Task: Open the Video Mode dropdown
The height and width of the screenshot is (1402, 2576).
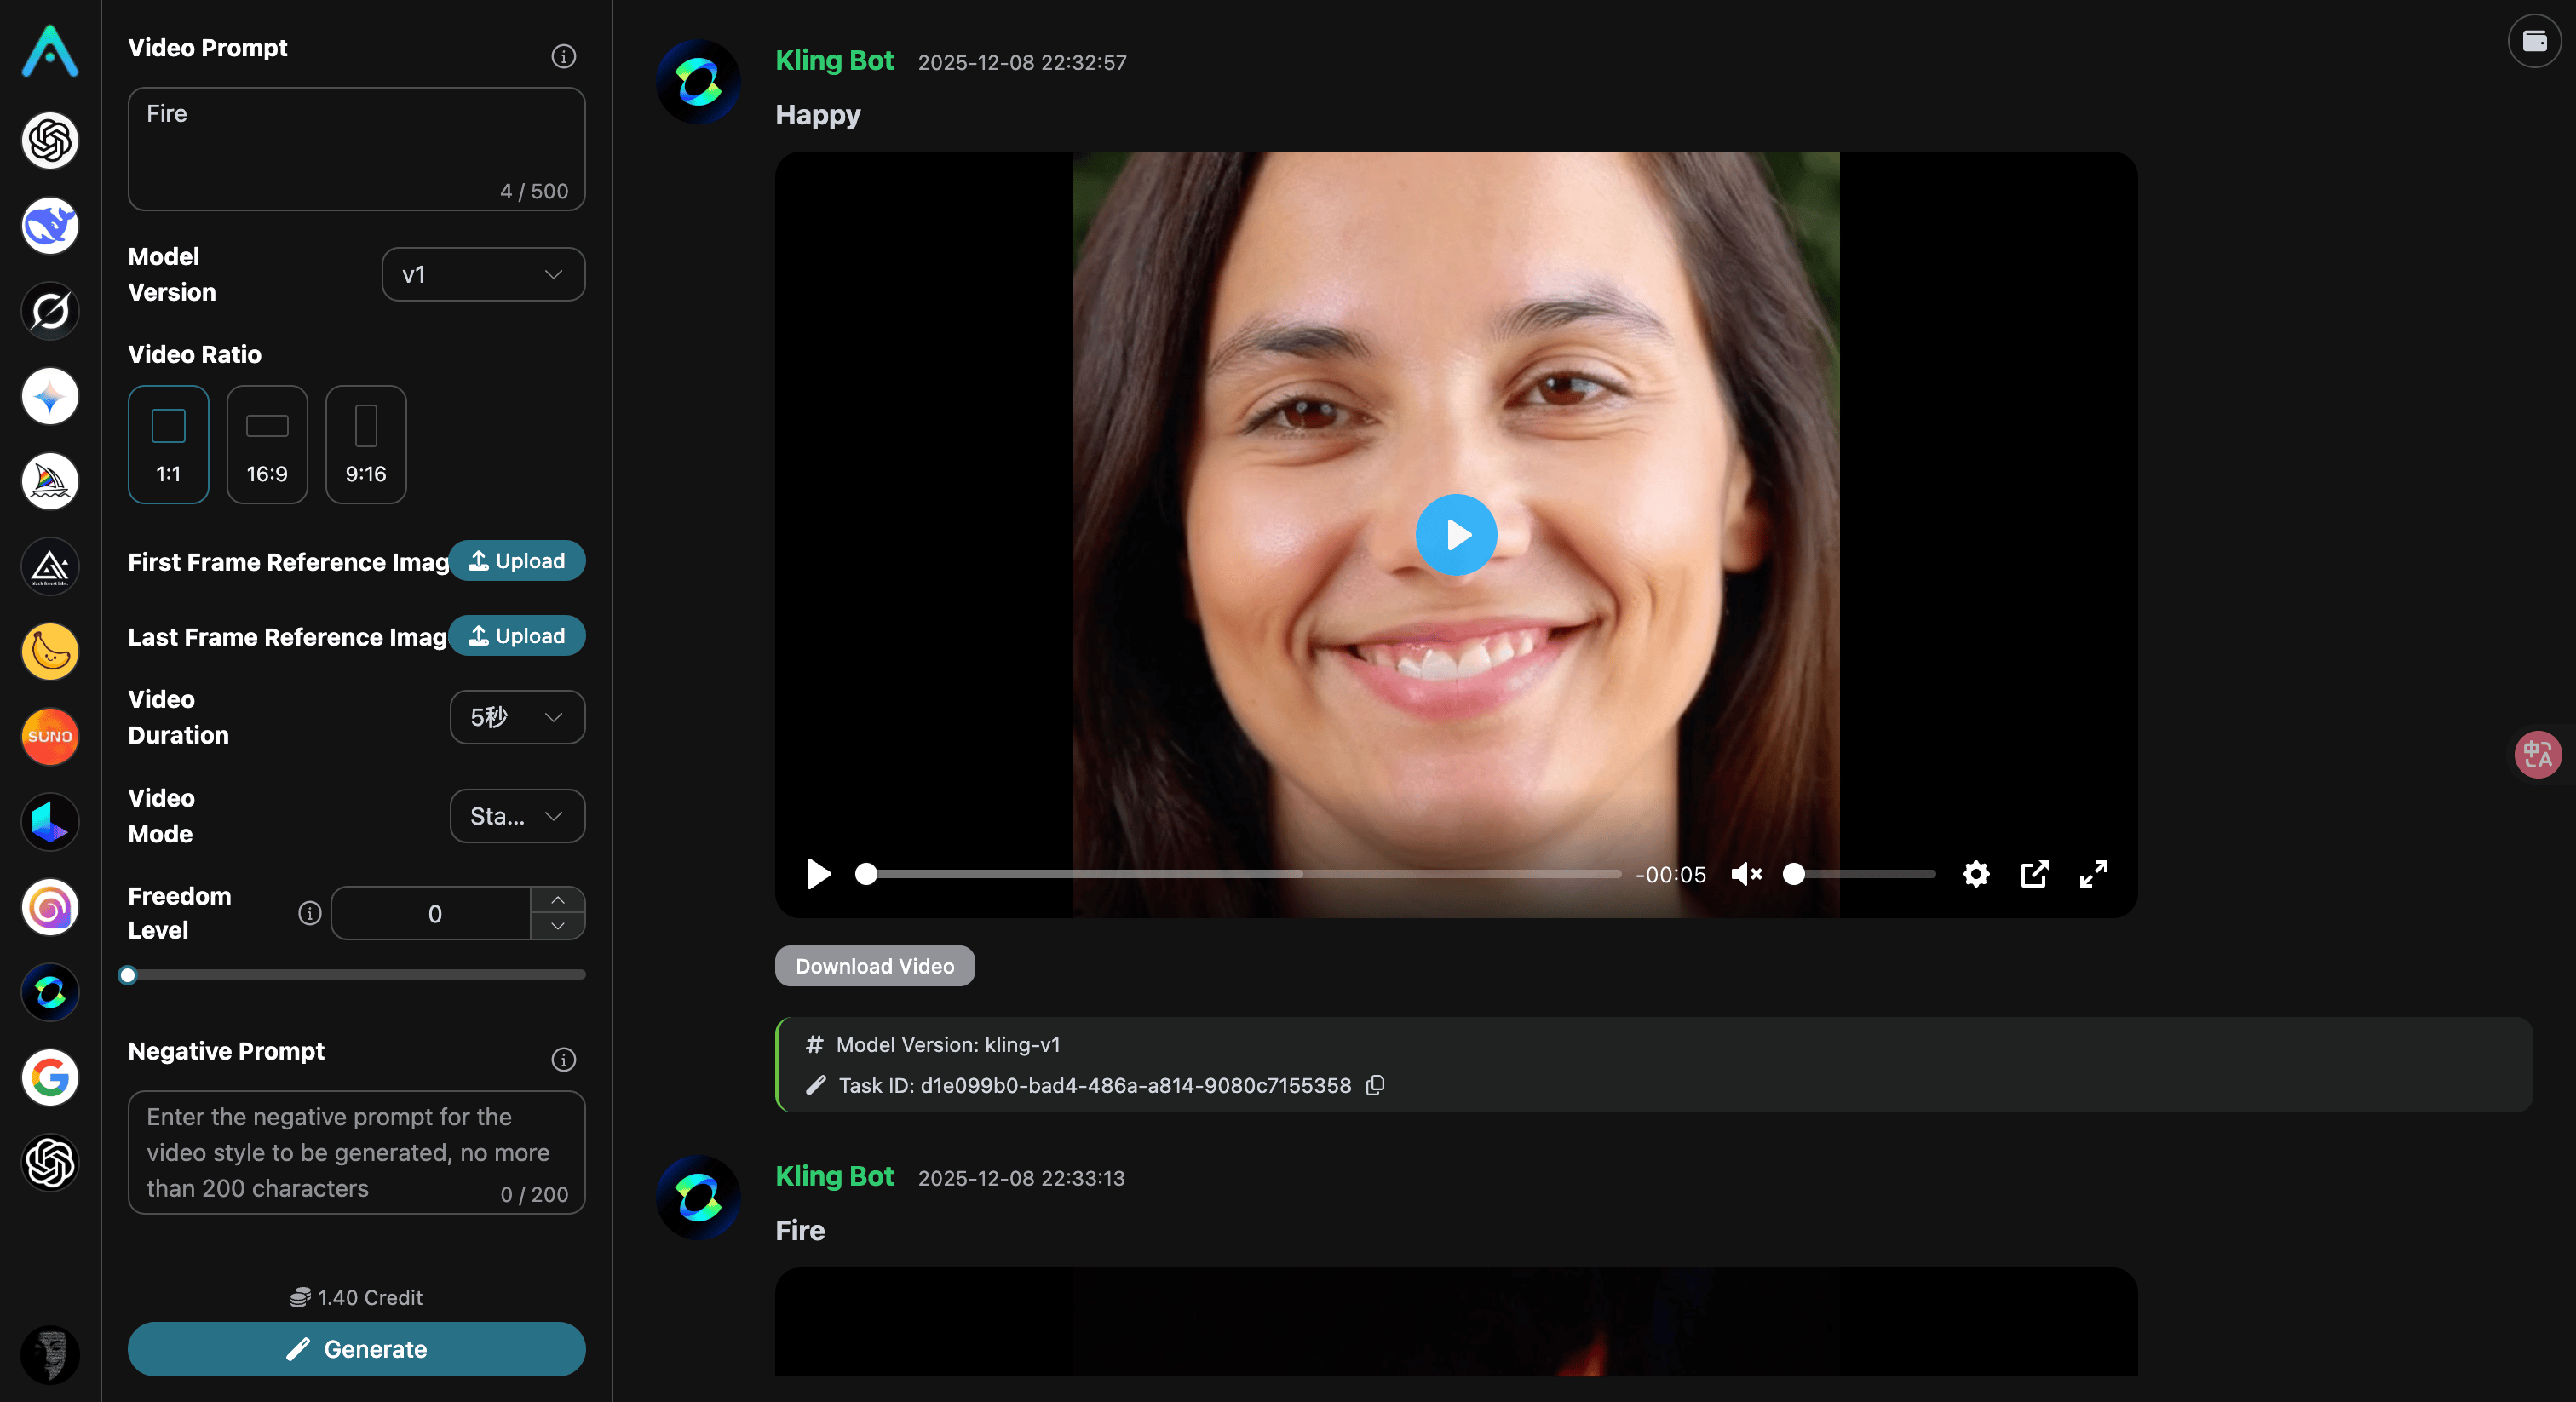Action: click(x=517, y=816)
